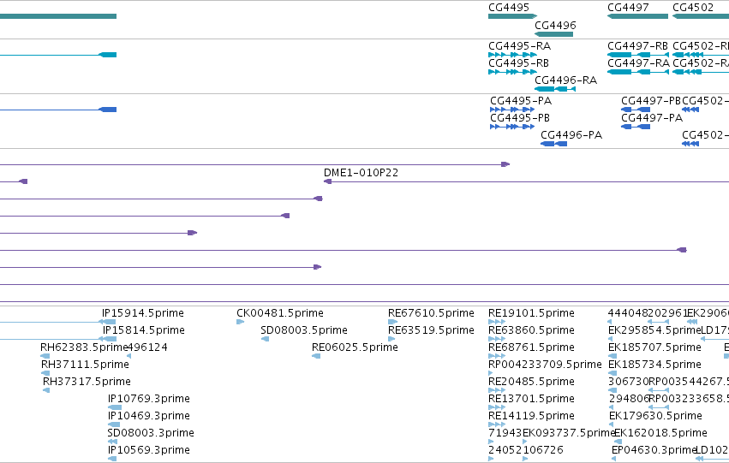The image size is (729, 463).
Task: Click the EP04630.3prime EST
Action: tap(613, 459)
